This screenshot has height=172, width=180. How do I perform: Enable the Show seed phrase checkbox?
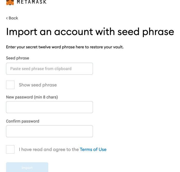pos(10,85)
